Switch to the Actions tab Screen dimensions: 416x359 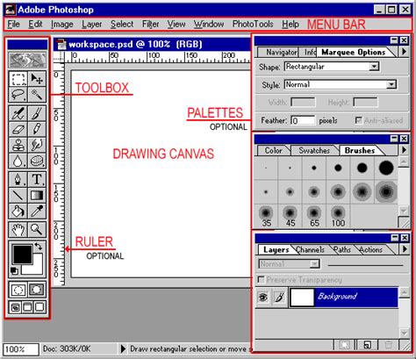point(371,249)
